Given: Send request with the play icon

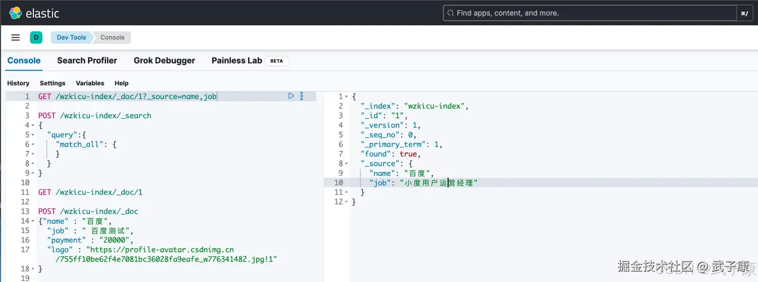Looking at the screenshot, I should click(x=291, y=96).
